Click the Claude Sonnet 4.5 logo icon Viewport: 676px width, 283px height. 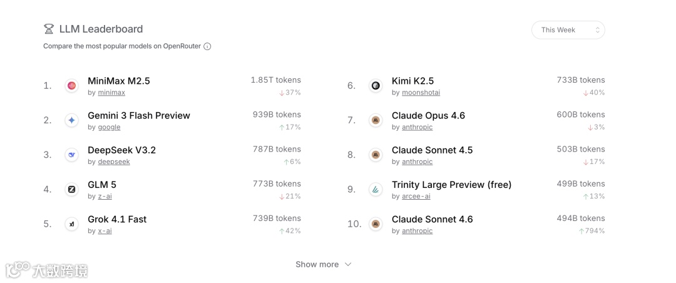pos(376,155)
